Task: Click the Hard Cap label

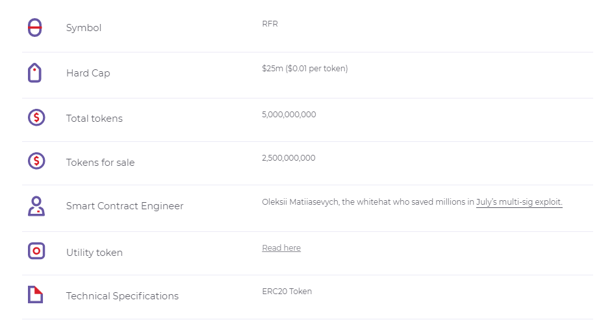Action: coord(88,73)
